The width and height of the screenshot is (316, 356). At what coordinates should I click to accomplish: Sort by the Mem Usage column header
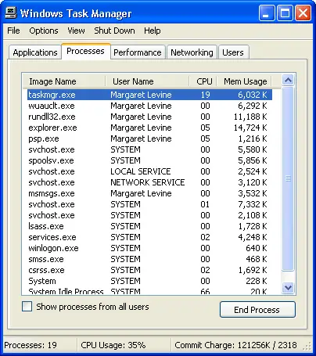pos(244,81)
